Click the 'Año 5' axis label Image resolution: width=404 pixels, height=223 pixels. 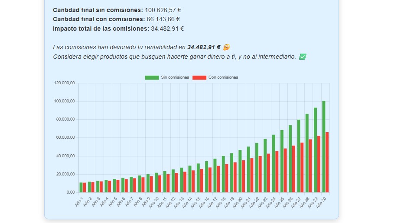point(113,201)
